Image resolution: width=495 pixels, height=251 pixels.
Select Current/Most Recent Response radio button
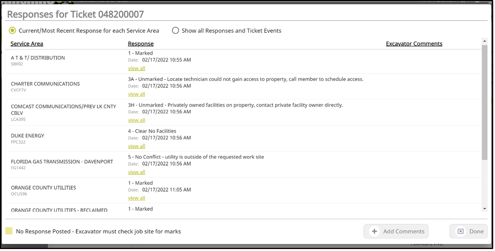point(13,31)
